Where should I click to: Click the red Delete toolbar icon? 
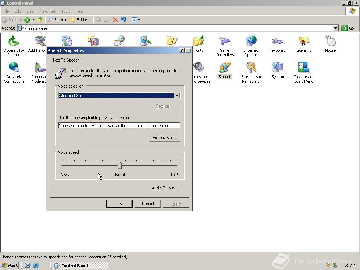[x=115, y=20]
